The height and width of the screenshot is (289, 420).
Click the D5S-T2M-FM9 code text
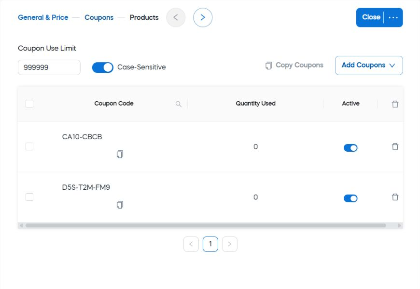86,187
